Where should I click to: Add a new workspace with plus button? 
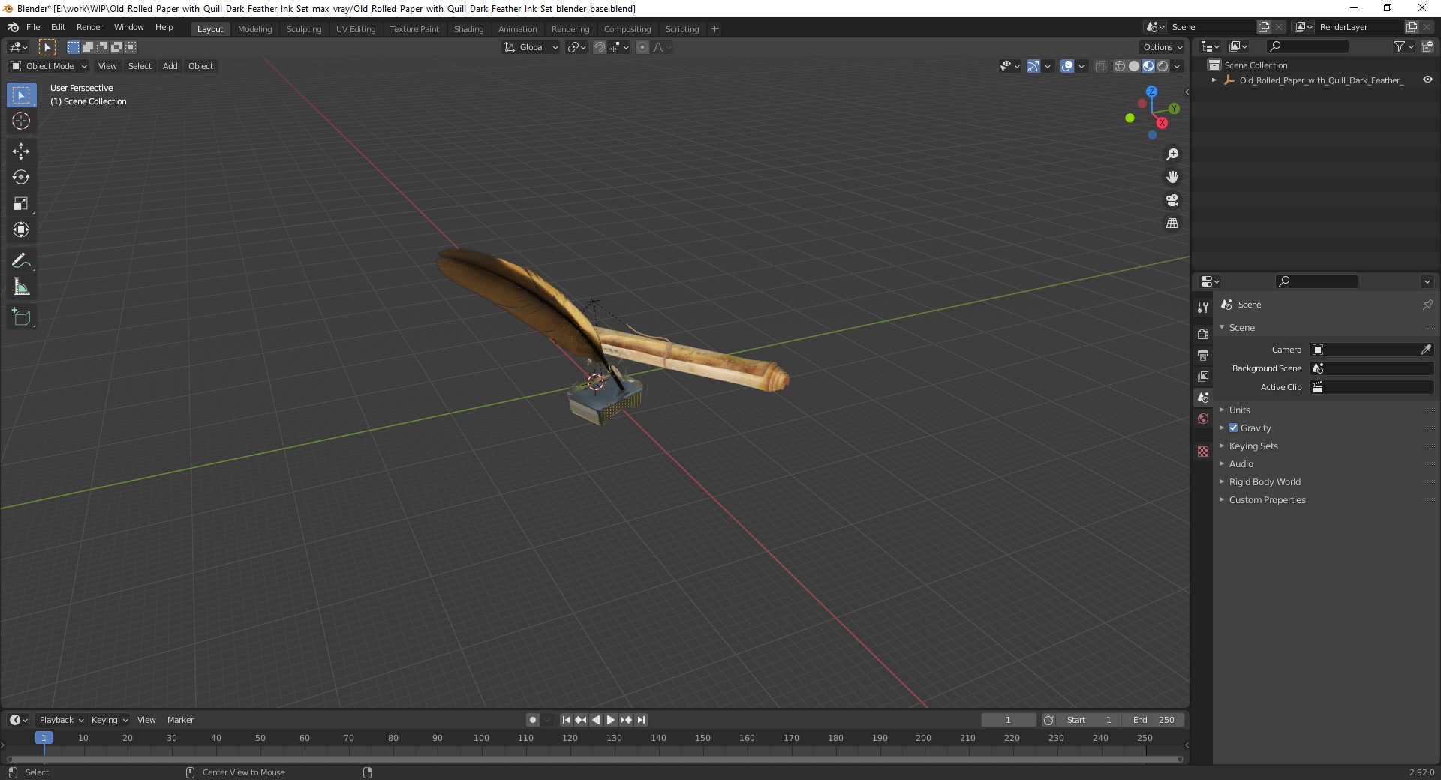point(714,29)
